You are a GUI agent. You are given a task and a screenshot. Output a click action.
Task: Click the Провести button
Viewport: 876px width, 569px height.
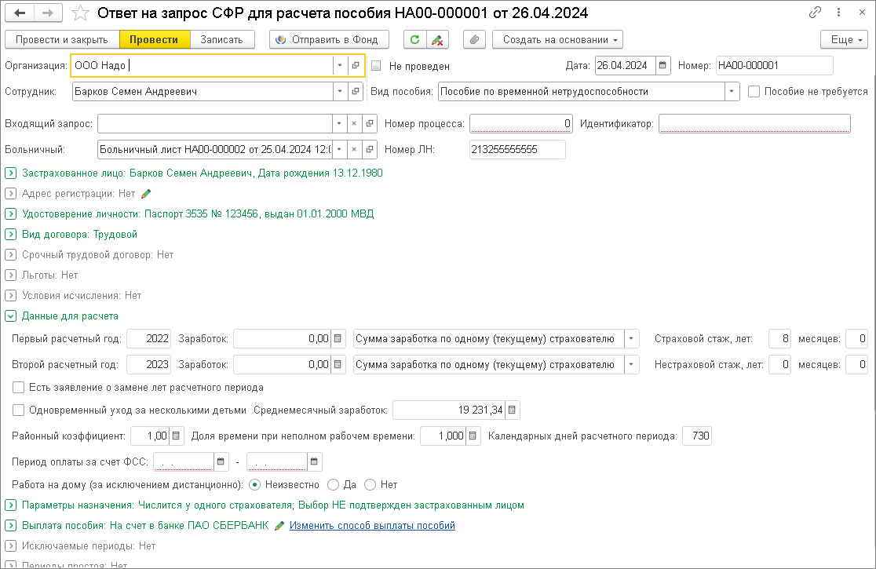point(155,40)
